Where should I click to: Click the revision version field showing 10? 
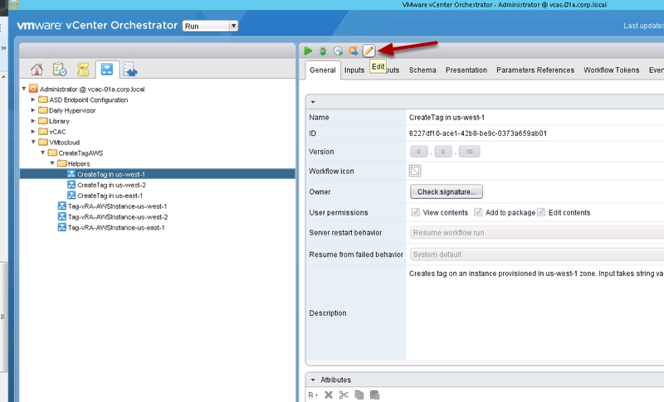(x=469, y=152)
